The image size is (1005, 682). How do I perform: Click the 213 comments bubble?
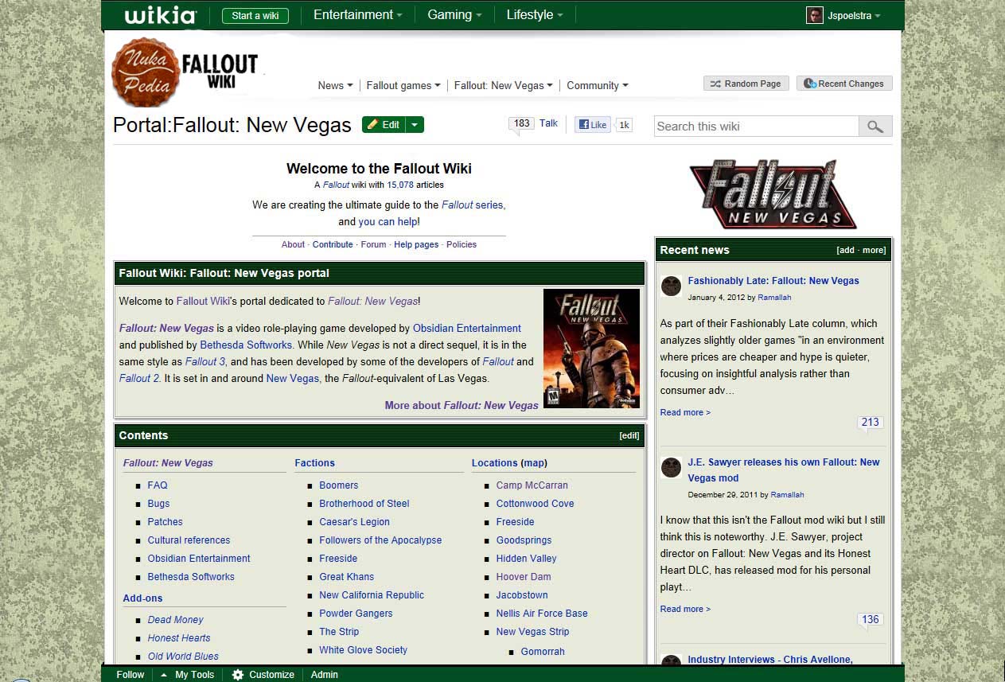coord(870,423)
